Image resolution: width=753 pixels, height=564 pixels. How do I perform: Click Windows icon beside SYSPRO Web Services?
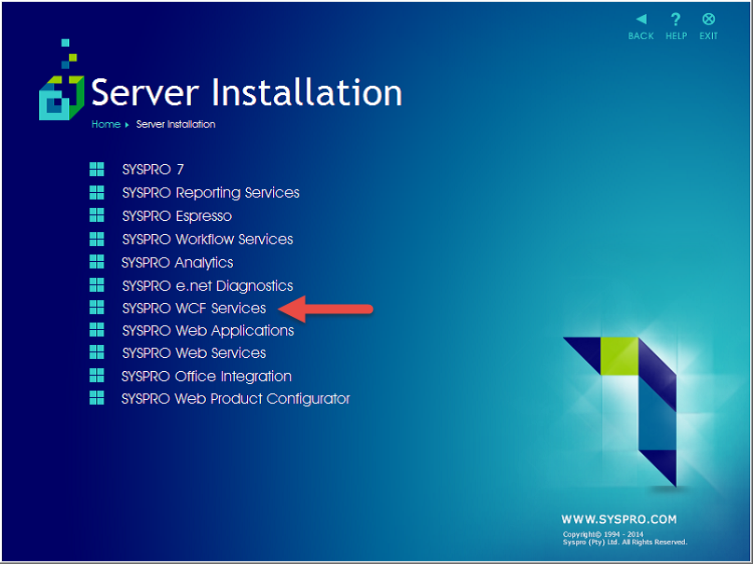[x=97, y=353]
